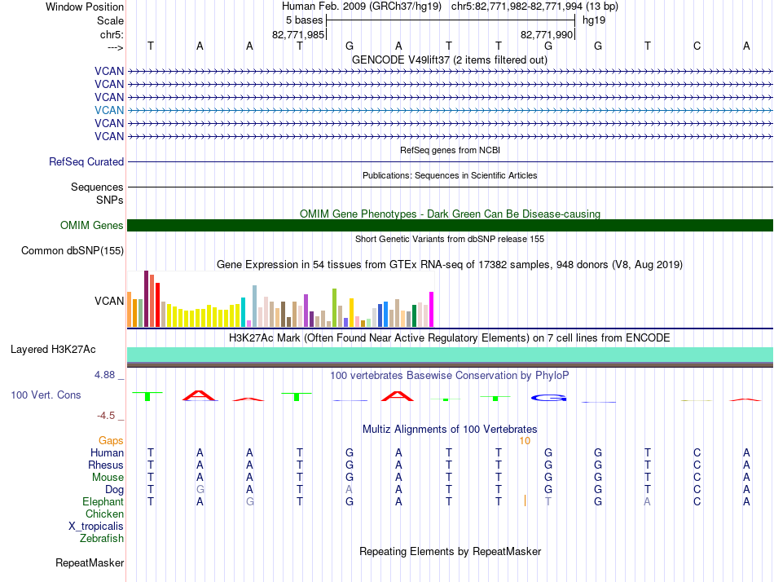The width and height of the screenshot is (774, 582).
Task: Click the Common dbSNP(155) track label
Action: [73, 250]
